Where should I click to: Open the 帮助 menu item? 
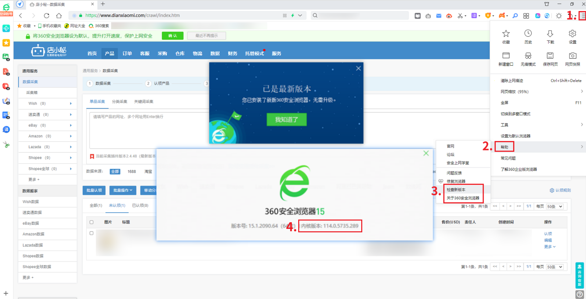(504, 147)
